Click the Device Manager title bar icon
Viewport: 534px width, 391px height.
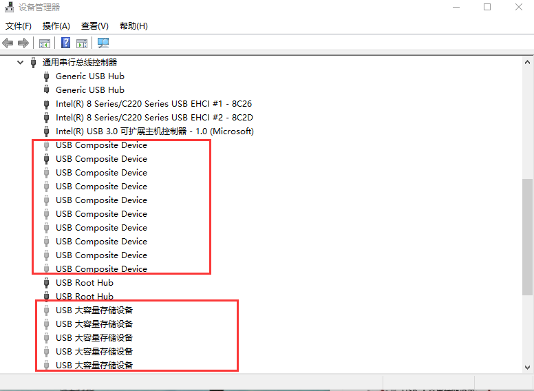[x=9, y=8]
